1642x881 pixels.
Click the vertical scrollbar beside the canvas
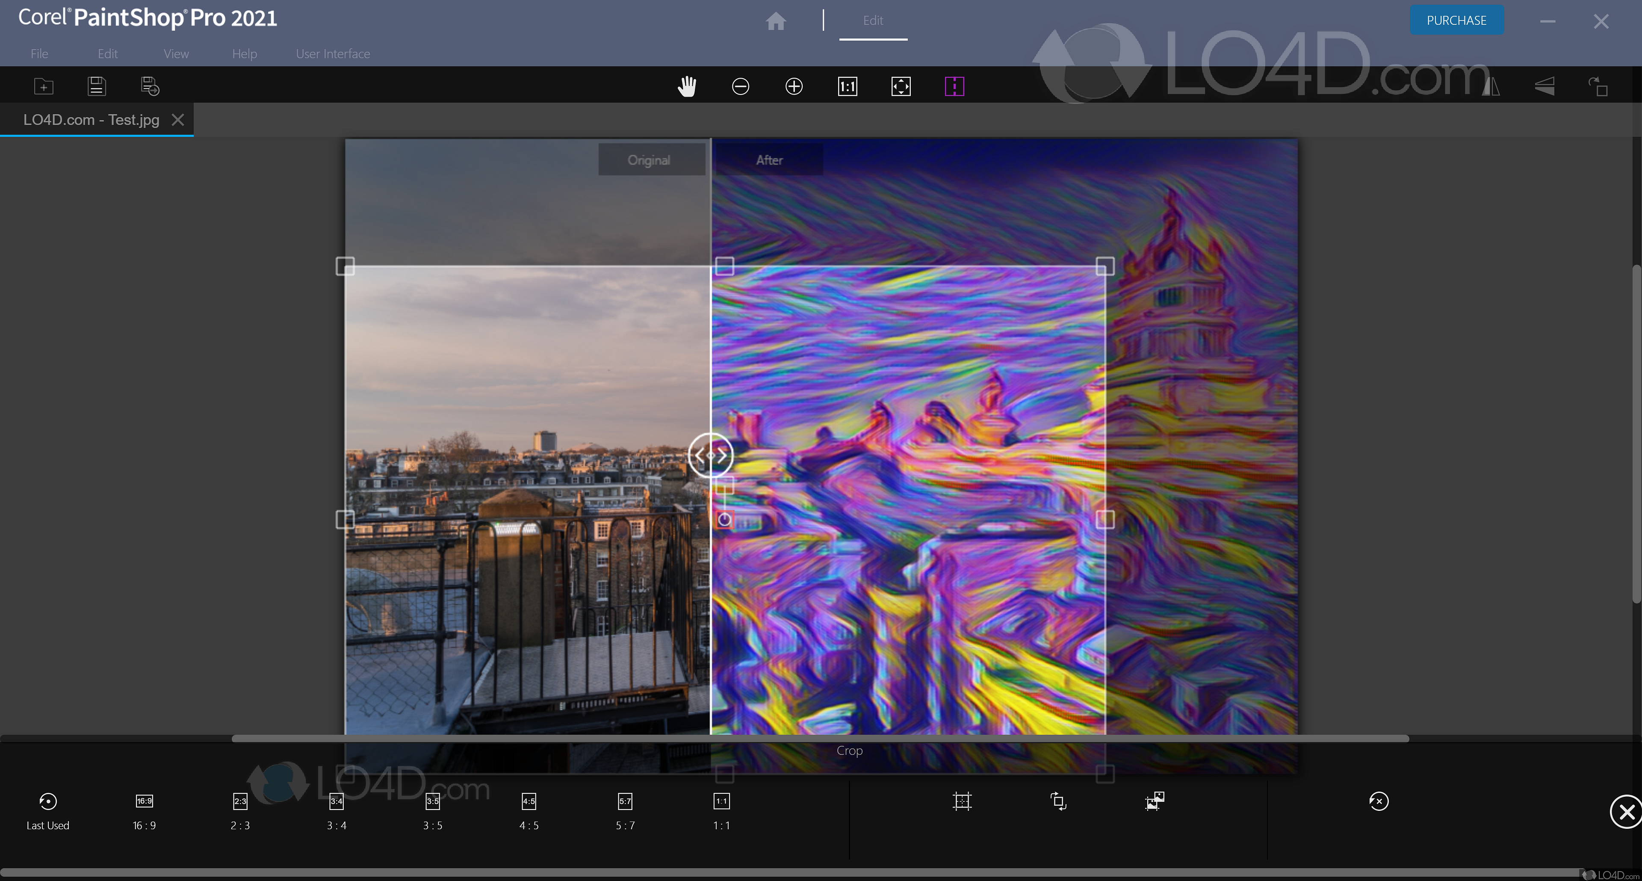click(x=1637, y=434)
